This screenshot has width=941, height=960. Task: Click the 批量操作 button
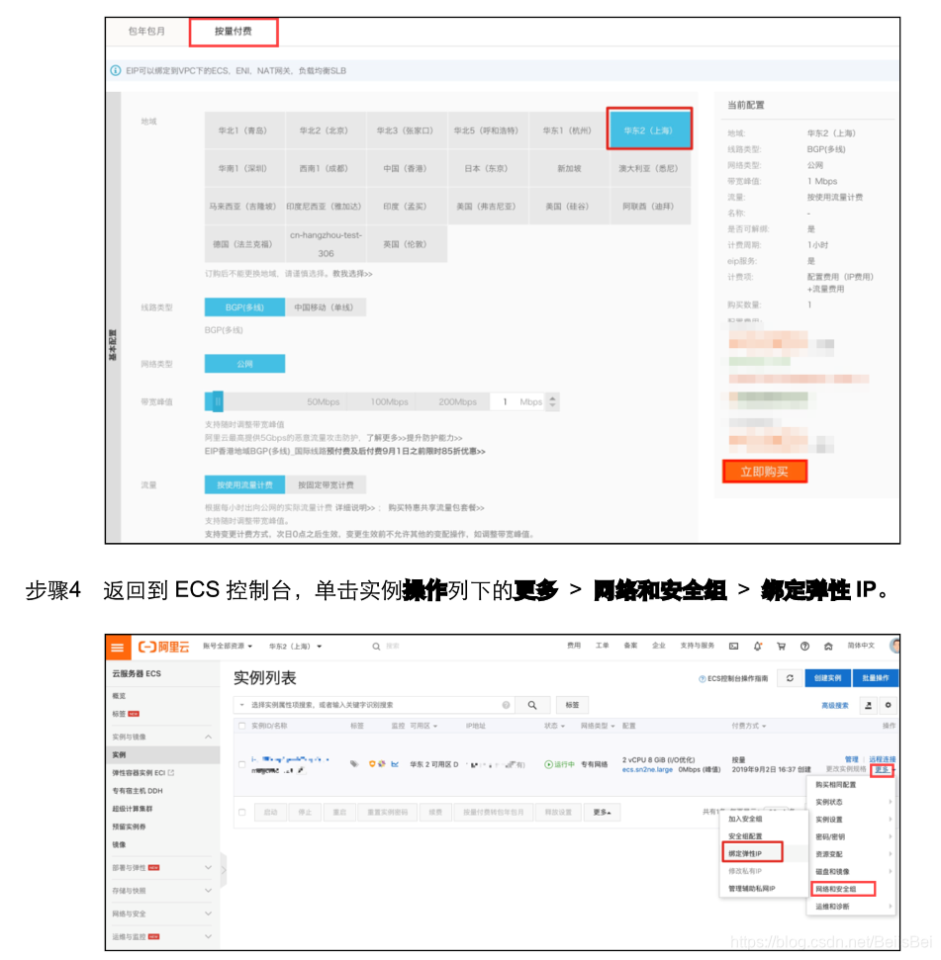876,678
